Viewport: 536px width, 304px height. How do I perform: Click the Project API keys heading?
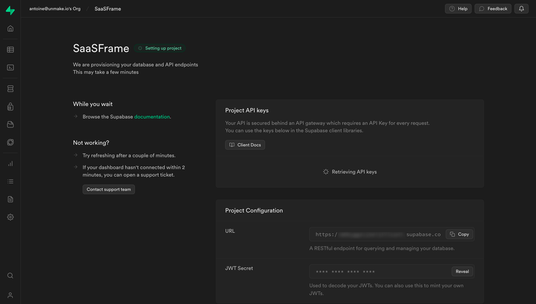pos(247,110)
